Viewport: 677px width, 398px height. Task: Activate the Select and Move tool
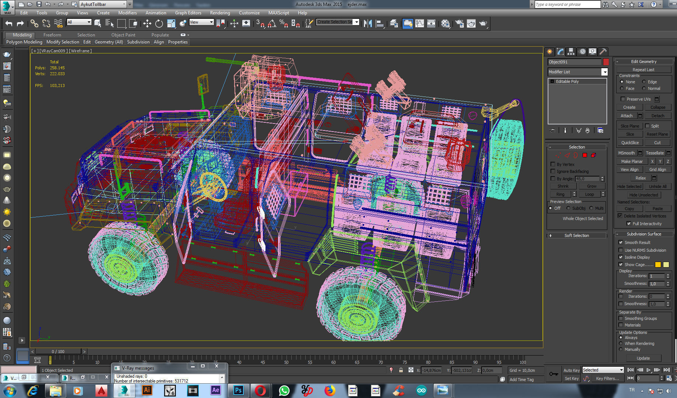click(x=147, y=24)
